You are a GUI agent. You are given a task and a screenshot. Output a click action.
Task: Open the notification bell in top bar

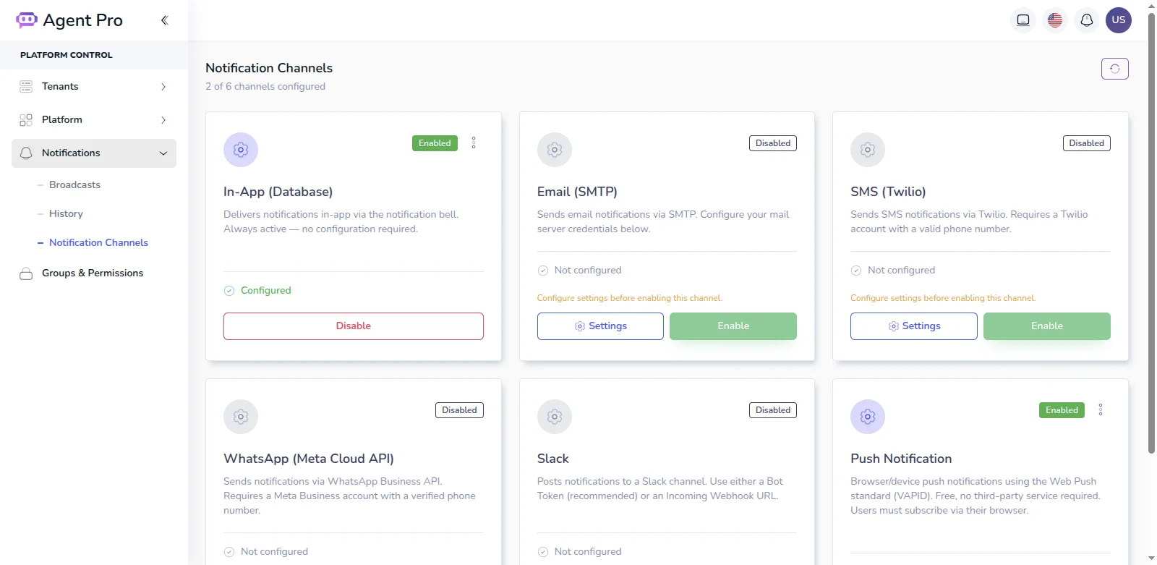[1087, 20]
